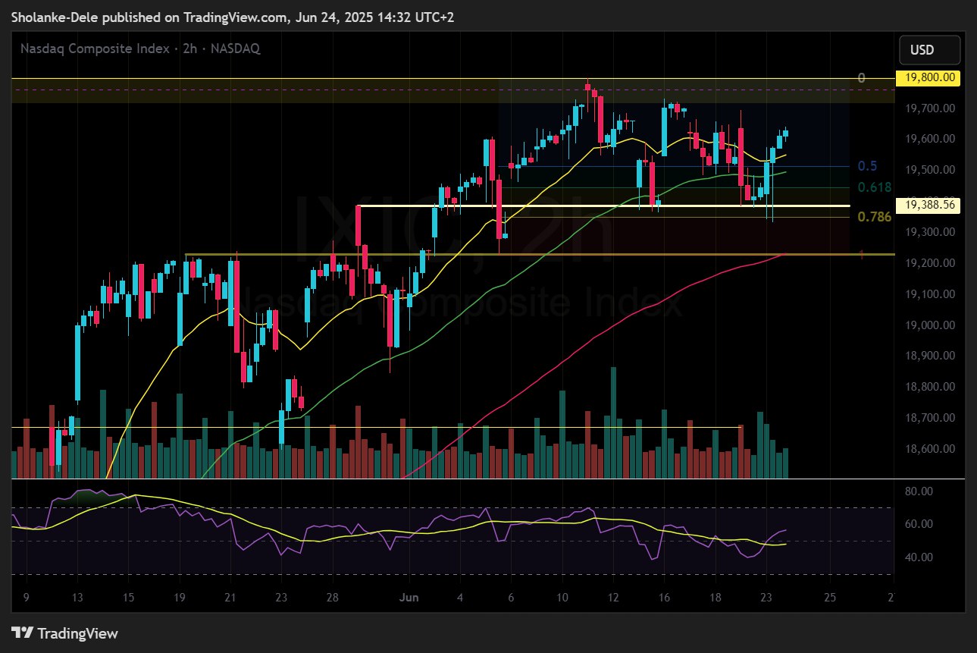Click the 18,600.00 price axis value

tap(928, 449)
